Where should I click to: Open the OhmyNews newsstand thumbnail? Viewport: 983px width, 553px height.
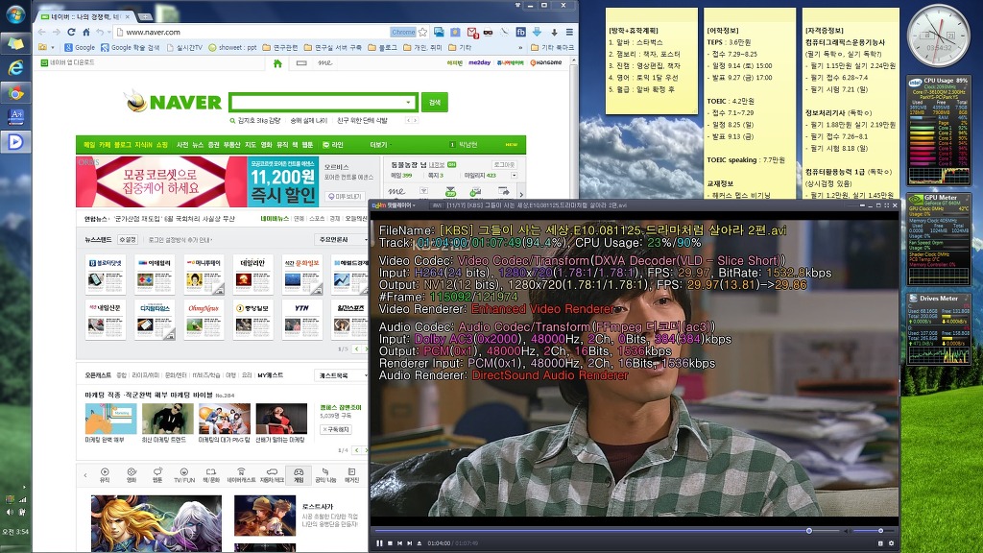[x=204, y=319]
